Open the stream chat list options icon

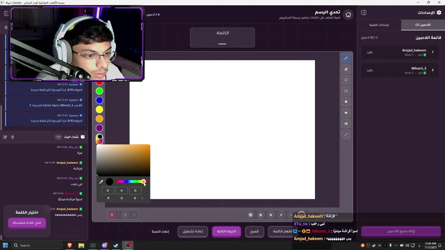[5, 137]
